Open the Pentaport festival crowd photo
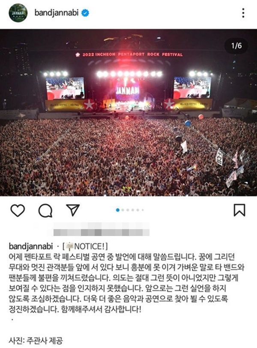This screenshot has height=348, width=257. [x=128, y=112]
